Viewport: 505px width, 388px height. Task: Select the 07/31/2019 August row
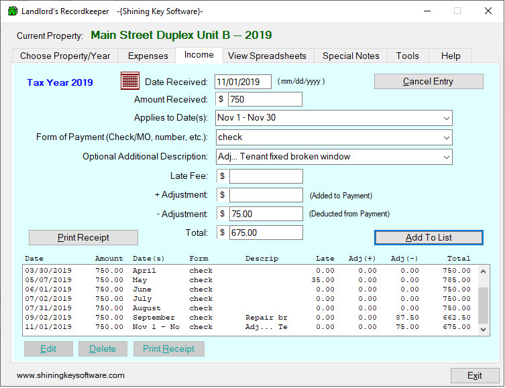(x=248, y=308)
